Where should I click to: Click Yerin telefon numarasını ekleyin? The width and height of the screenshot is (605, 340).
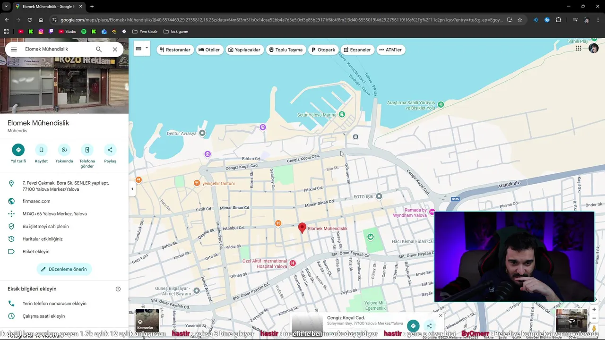click(64, 304)
